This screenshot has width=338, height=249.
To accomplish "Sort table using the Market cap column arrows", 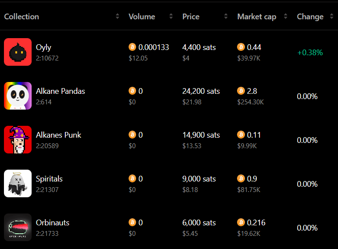I will [286, 16].
